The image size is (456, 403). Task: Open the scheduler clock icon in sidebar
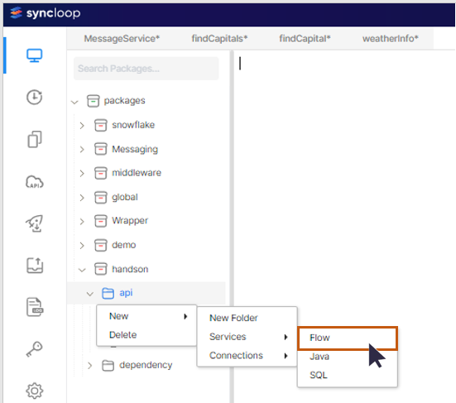pos(34,97)
